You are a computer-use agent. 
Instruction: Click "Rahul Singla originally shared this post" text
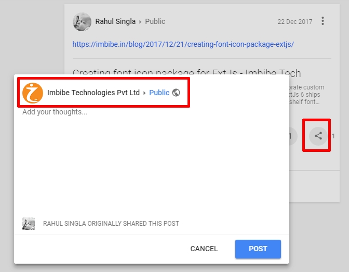click(111, 224)
